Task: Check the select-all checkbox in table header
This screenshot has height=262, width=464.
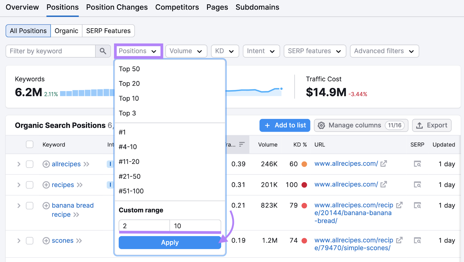Action: 30,144
